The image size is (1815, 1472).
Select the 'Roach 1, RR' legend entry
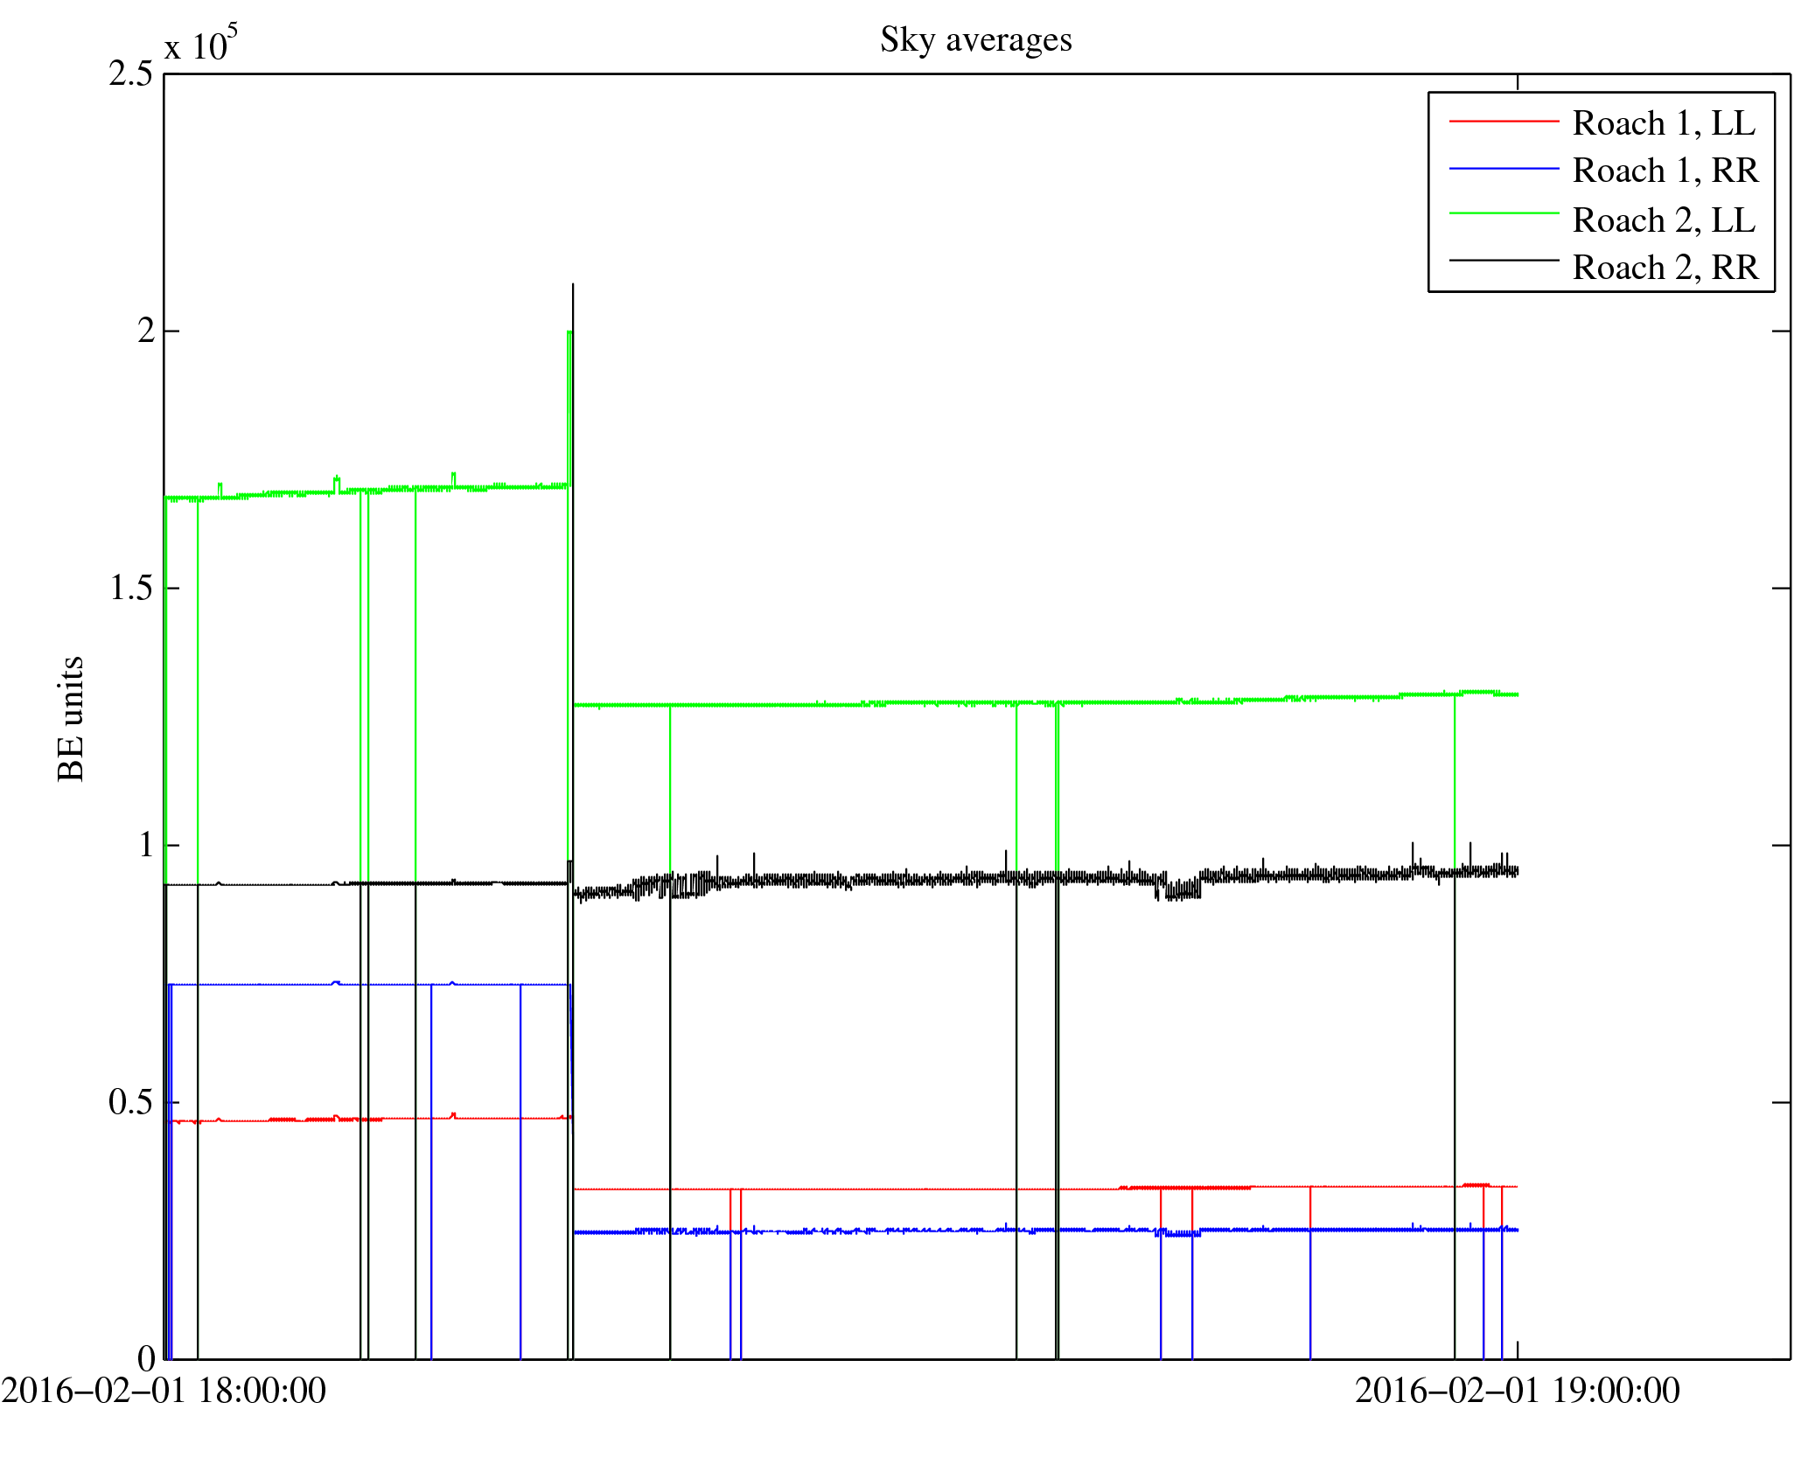[x=1665, y=171]
